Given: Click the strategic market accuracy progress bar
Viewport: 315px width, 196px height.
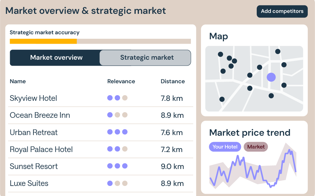Looking at the screenshot, I should (100, 41).
